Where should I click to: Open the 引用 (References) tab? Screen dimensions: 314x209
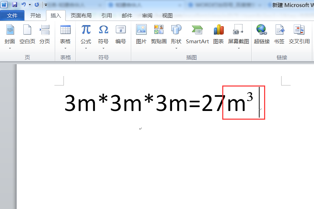pos(106,16)
